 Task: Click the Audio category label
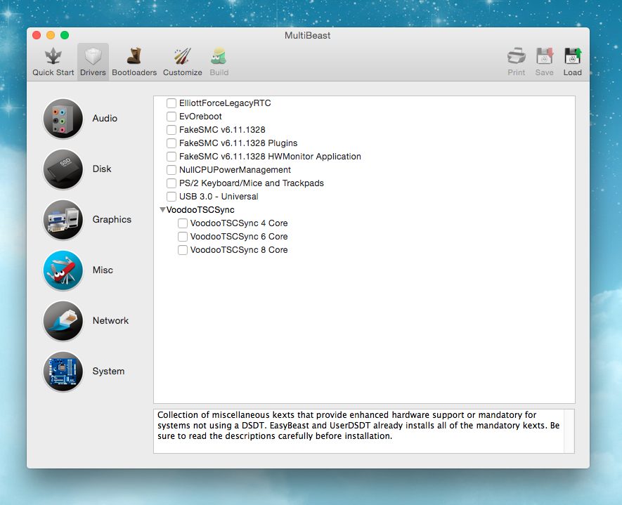point(105,119)
